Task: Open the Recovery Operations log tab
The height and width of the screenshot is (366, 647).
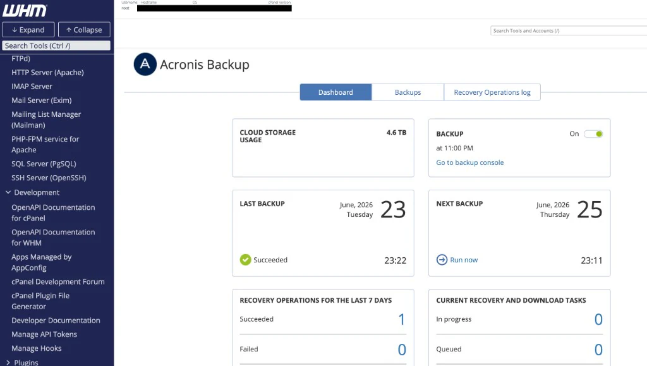Action: pyautogui.click(x=492, y=92)
